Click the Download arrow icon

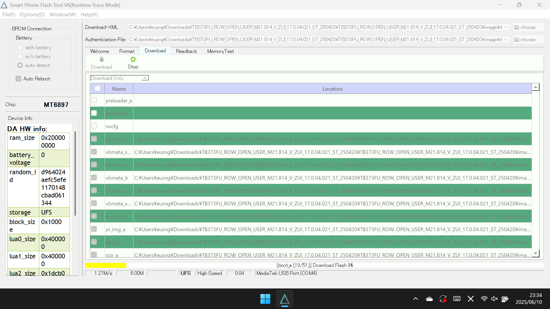(x=101, y=60)
